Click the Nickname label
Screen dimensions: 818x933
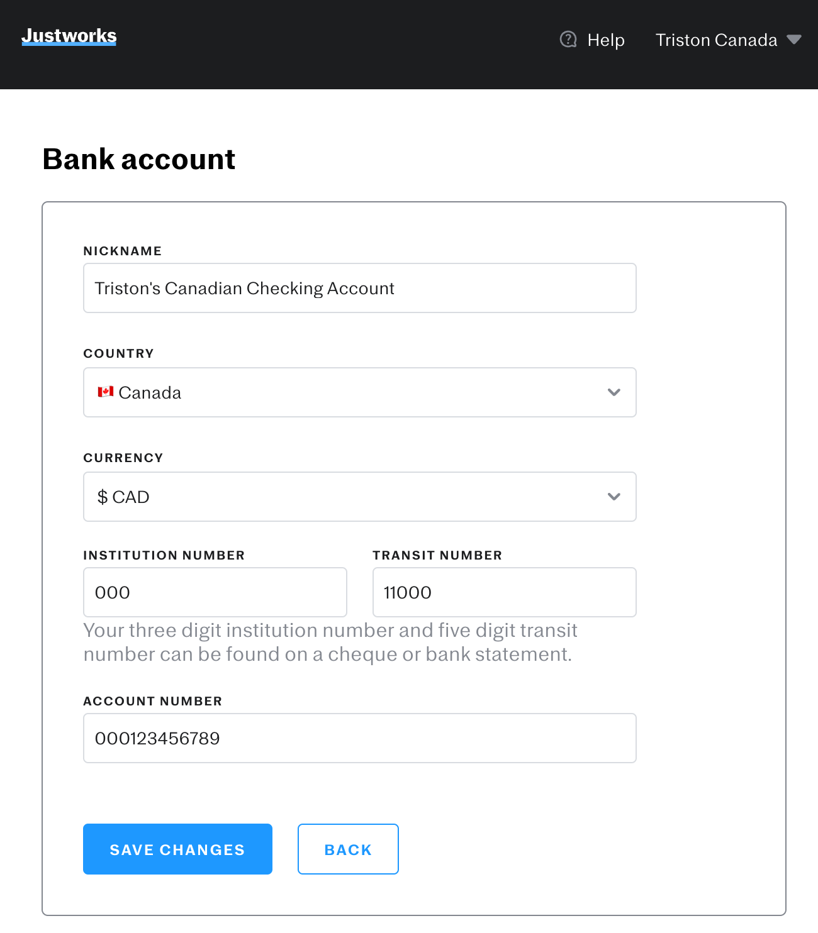pyautogui.click(x=123, y=251)
